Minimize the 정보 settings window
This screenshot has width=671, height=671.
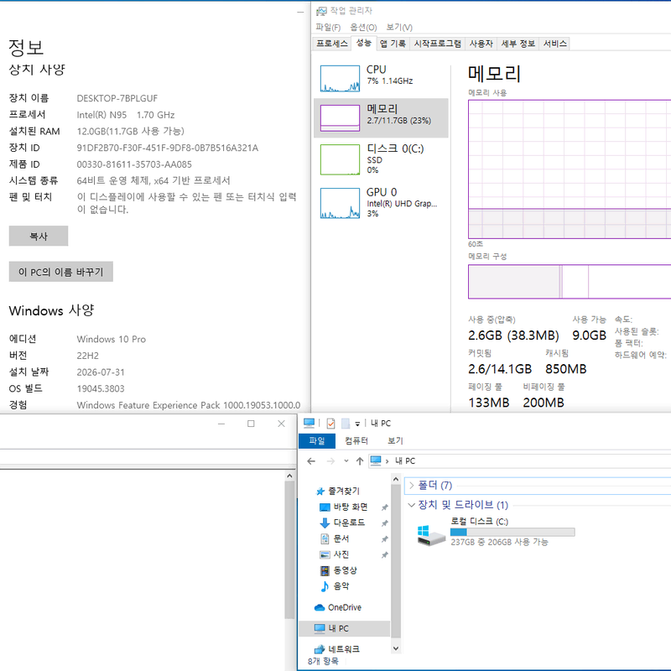[300, 12]
